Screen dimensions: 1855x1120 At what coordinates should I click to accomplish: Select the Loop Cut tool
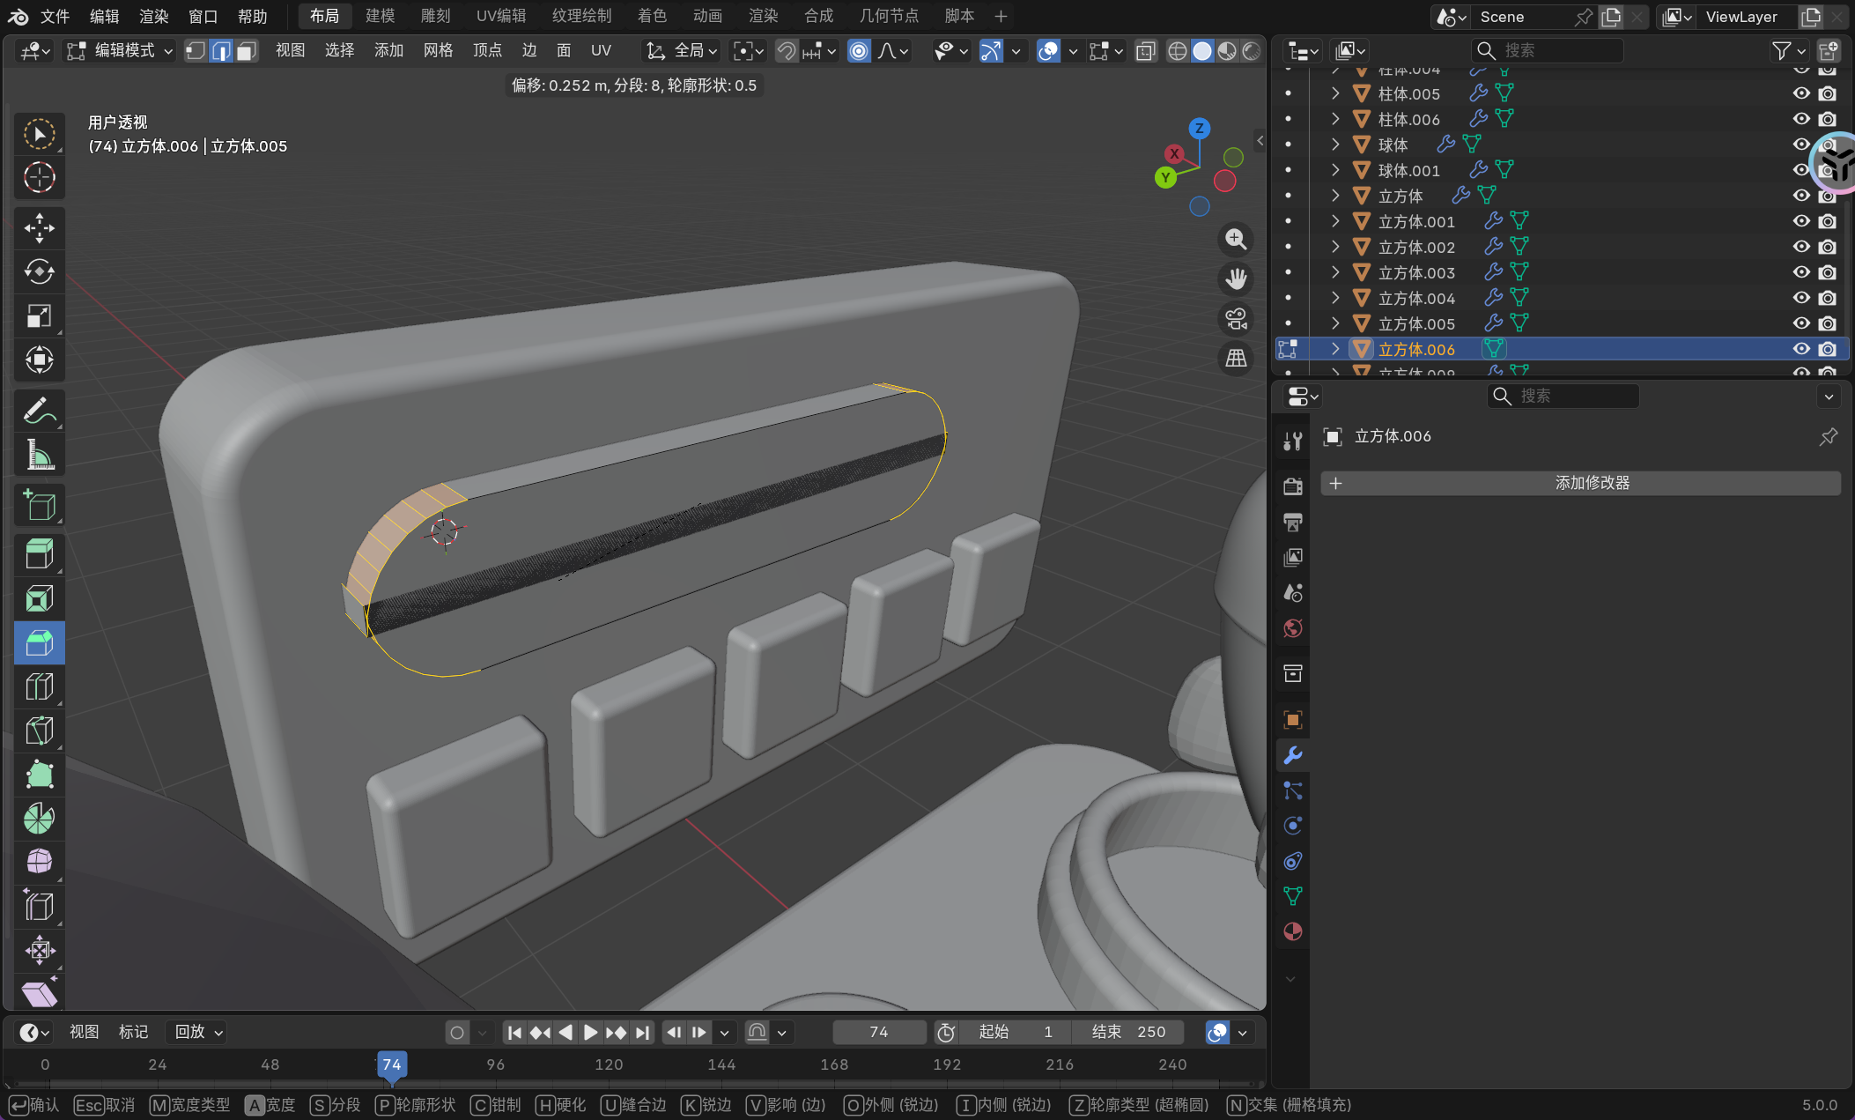tap(39, 686)
